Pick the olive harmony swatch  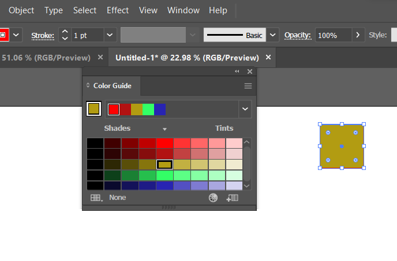[137, 109]
